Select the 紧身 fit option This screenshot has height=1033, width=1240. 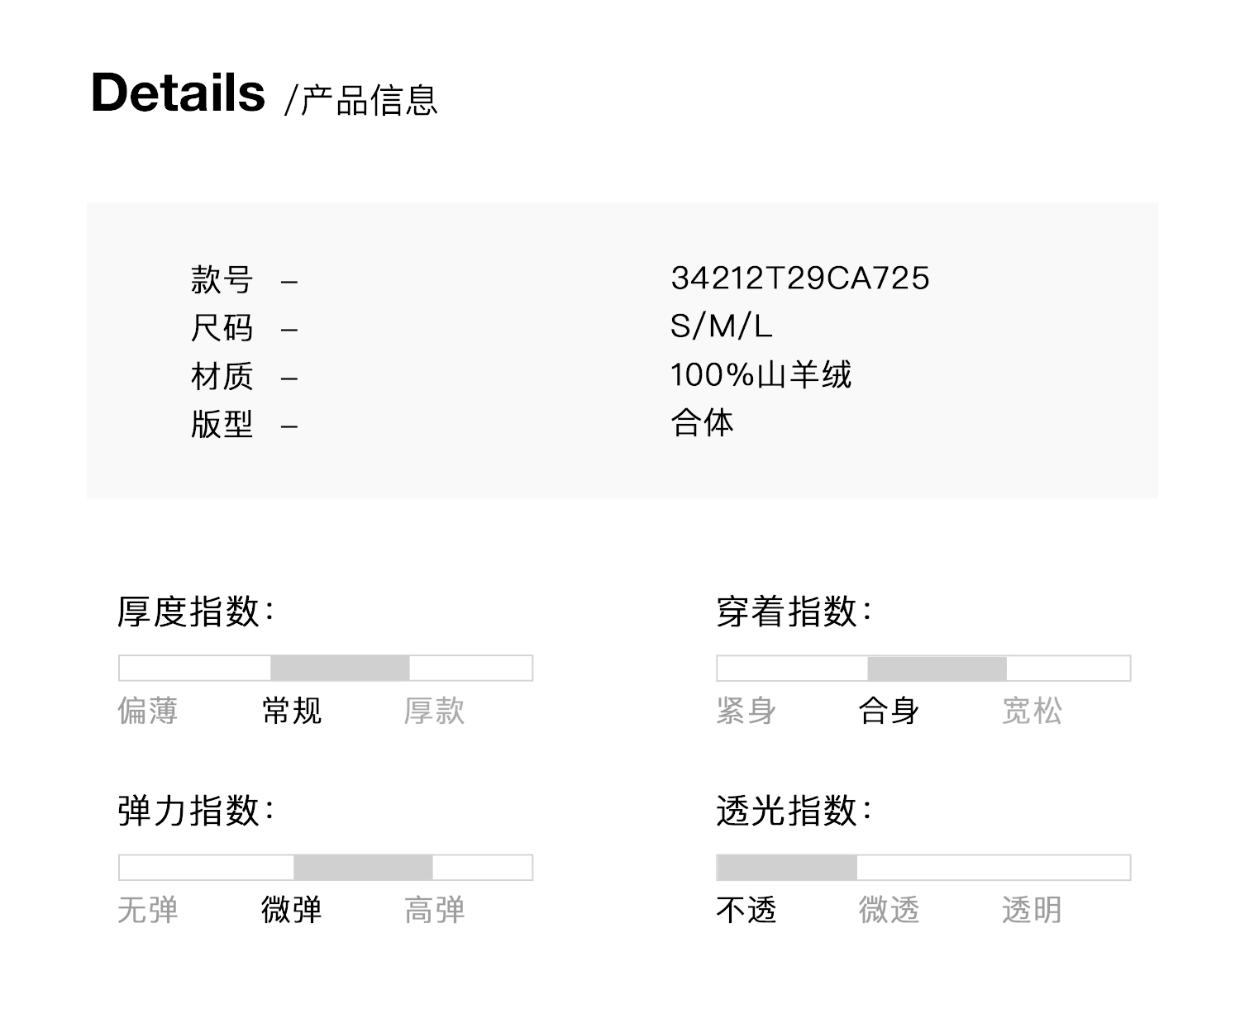tap(746, 711)
